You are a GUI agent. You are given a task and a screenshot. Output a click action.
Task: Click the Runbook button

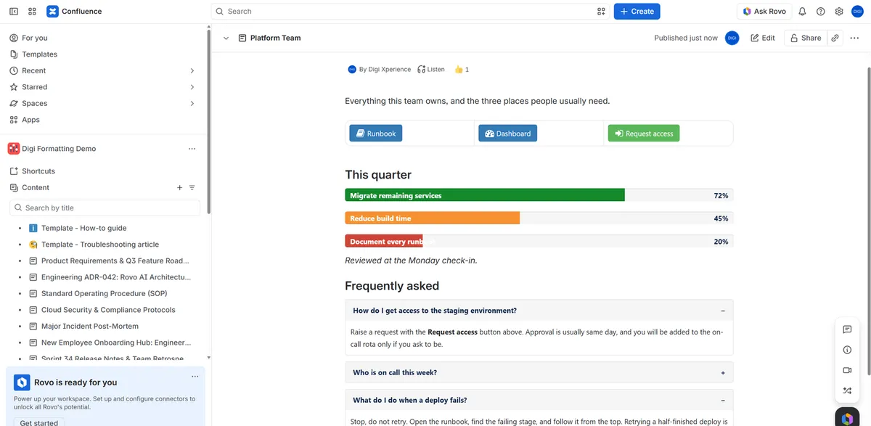click(375, 134)
